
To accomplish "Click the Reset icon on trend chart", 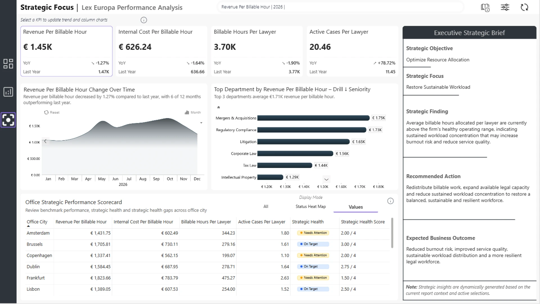I will (x=46, y=112).
